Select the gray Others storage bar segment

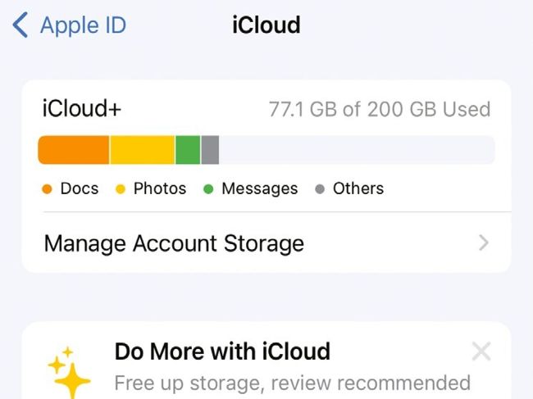[210, 150]
